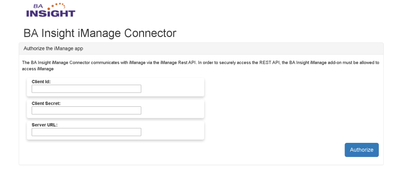The height and width of the screenshot is (178, 398).
Task: Click the BA Insight iManage Connector heading
Action: 100,33
